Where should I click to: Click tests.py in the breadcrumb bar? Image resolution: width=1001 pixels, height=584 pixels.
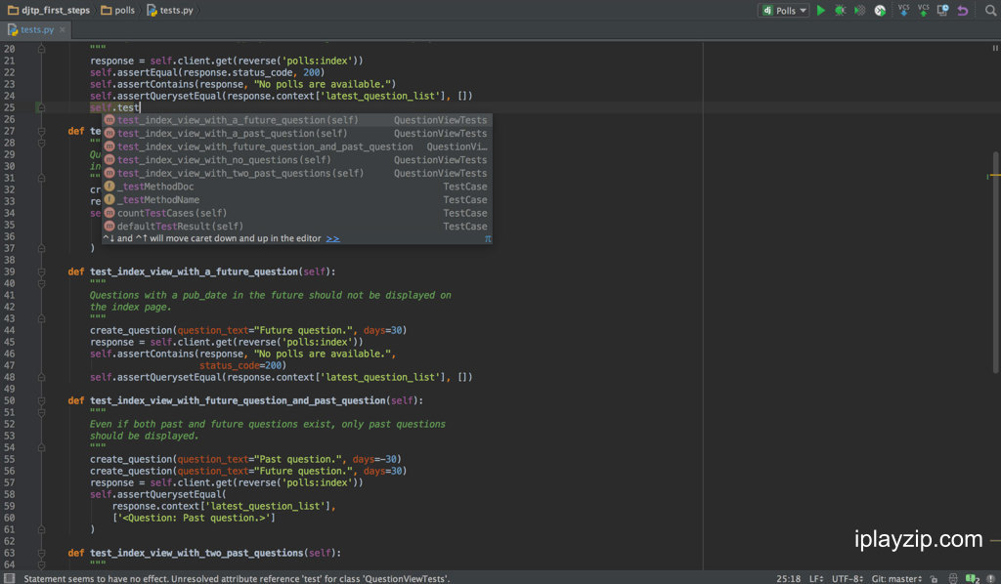(x=176, y=10)
